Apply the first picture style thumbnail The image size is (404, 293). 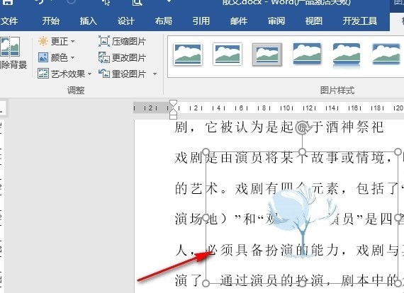188,54
